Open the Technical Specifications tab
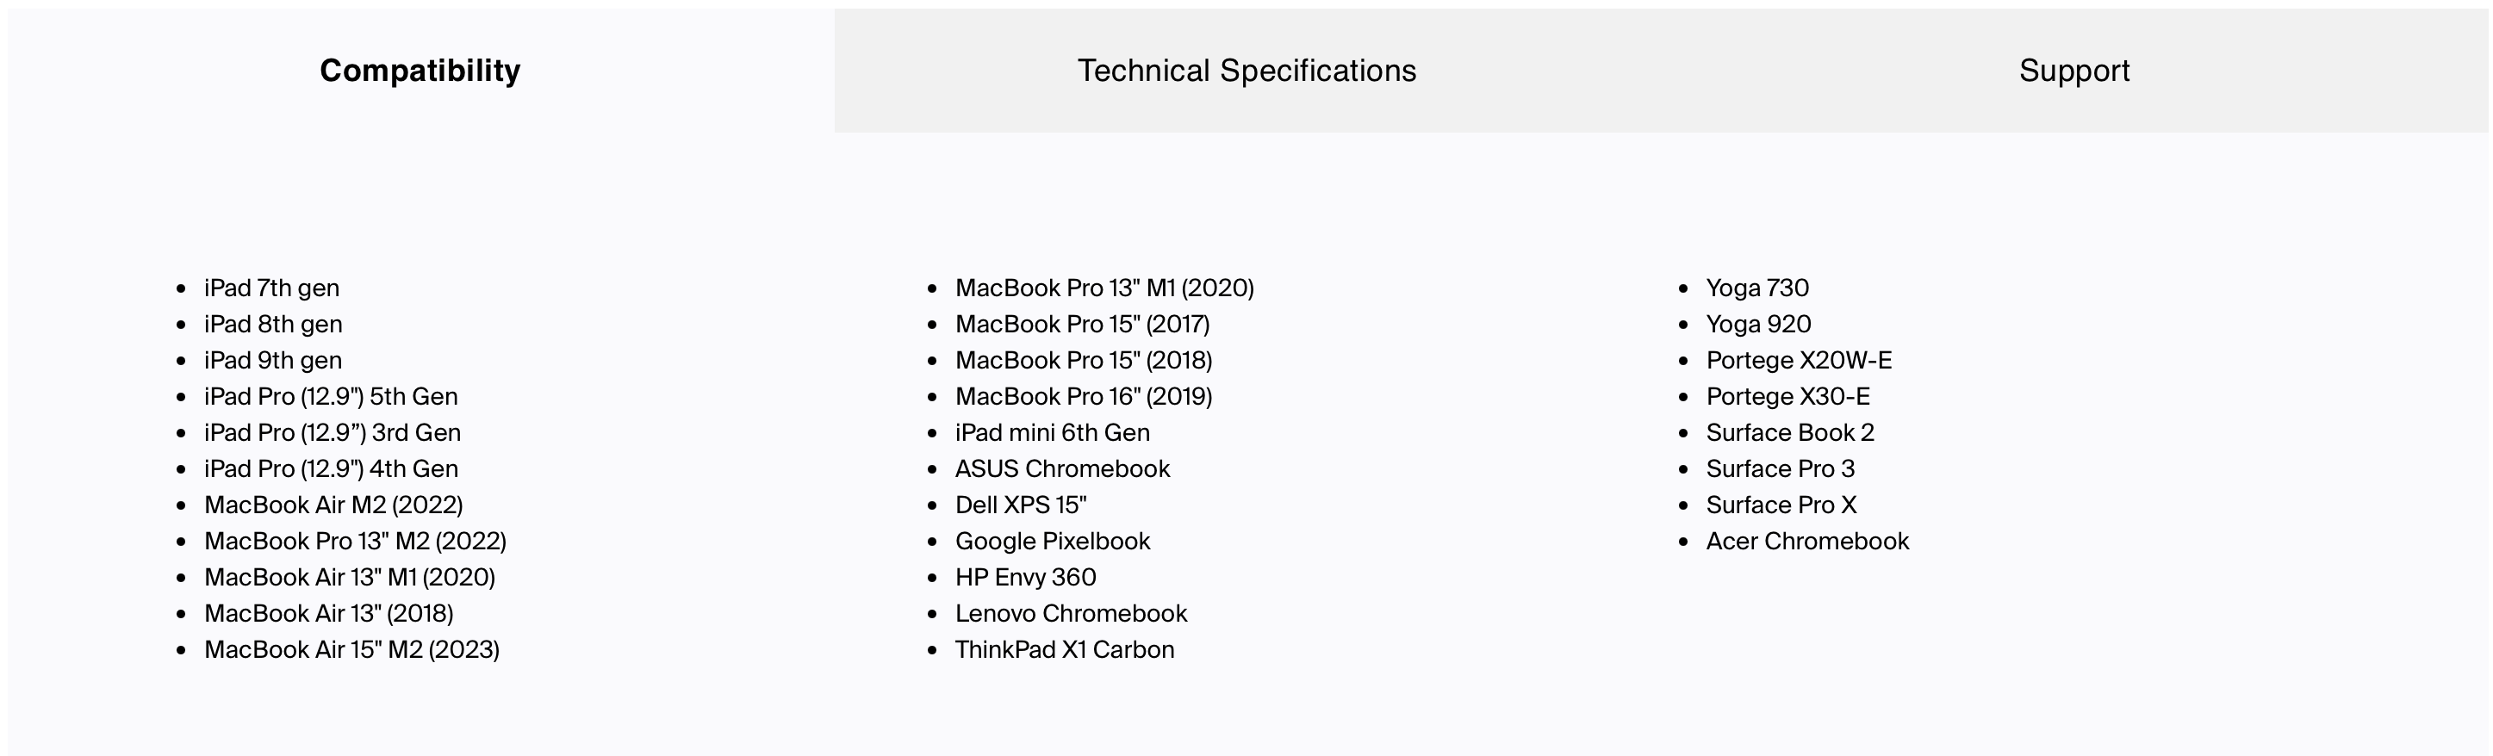Viewport: 2493px width, 756px height. (x=1246, y=71)
